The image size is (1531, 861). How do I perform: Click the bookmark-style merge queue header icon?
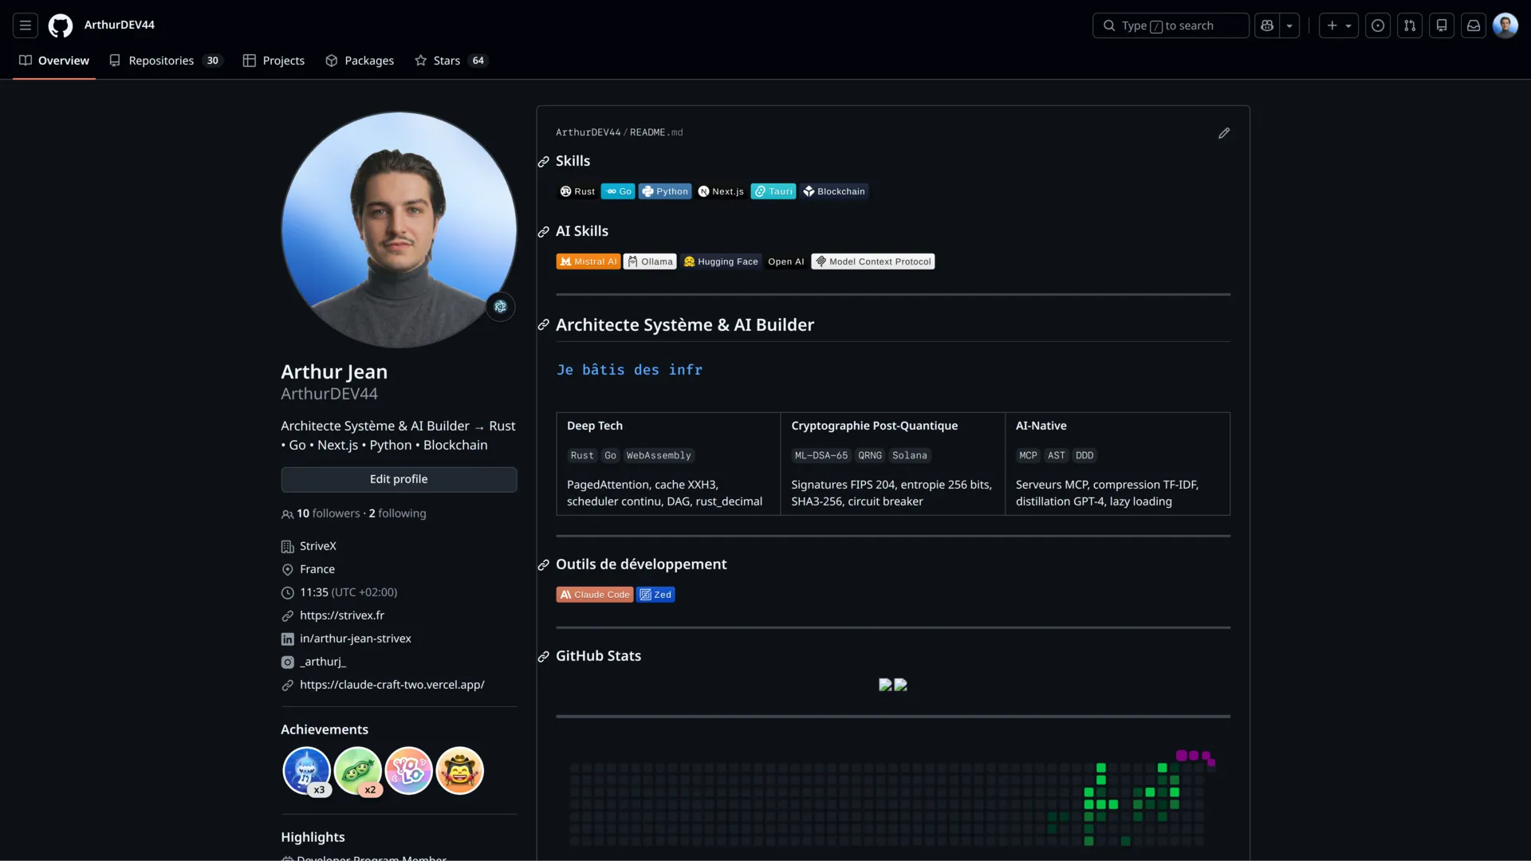1441,26
